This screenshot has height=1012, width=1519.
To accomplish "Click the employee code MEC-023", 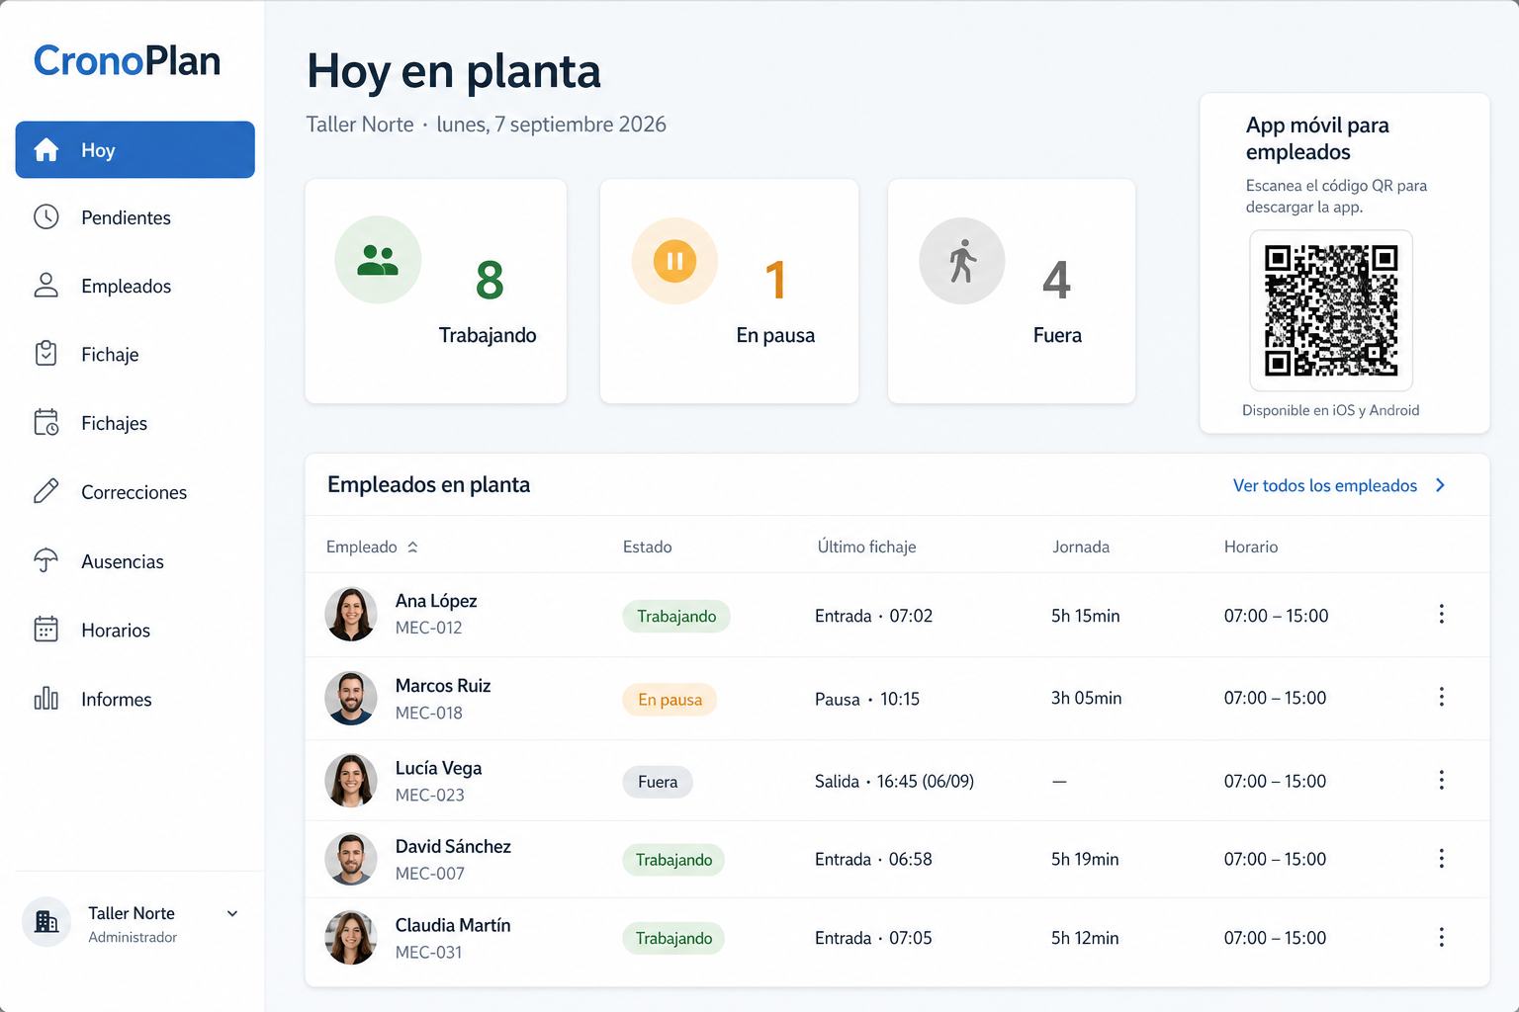I will (430, 796).
